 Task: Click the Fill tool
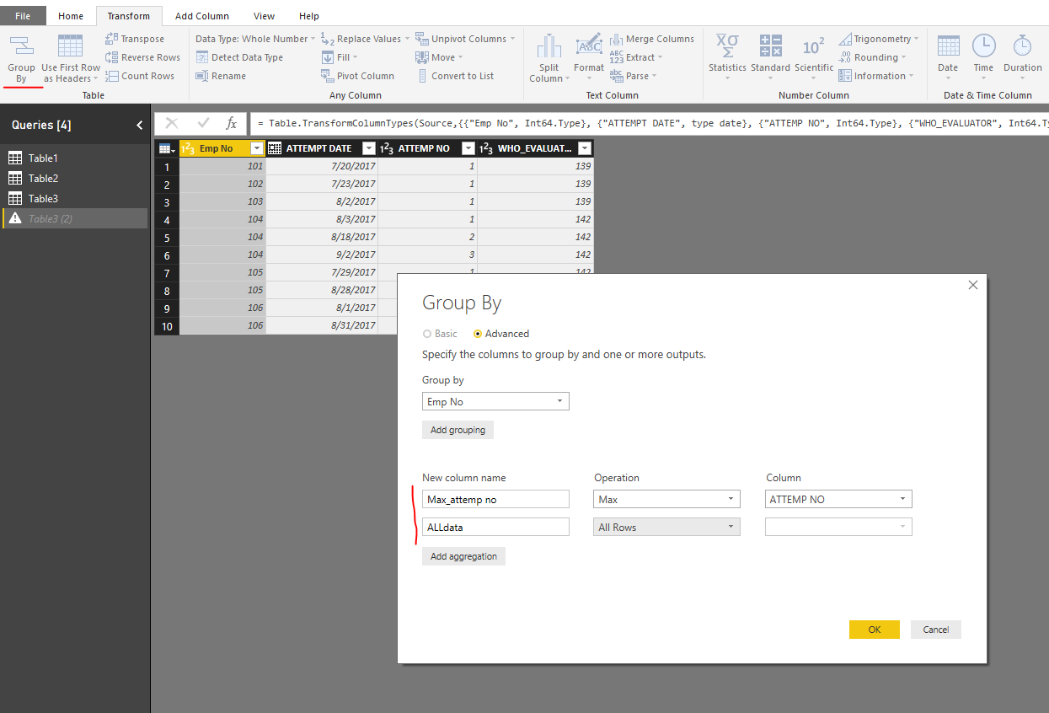[340, 57]
